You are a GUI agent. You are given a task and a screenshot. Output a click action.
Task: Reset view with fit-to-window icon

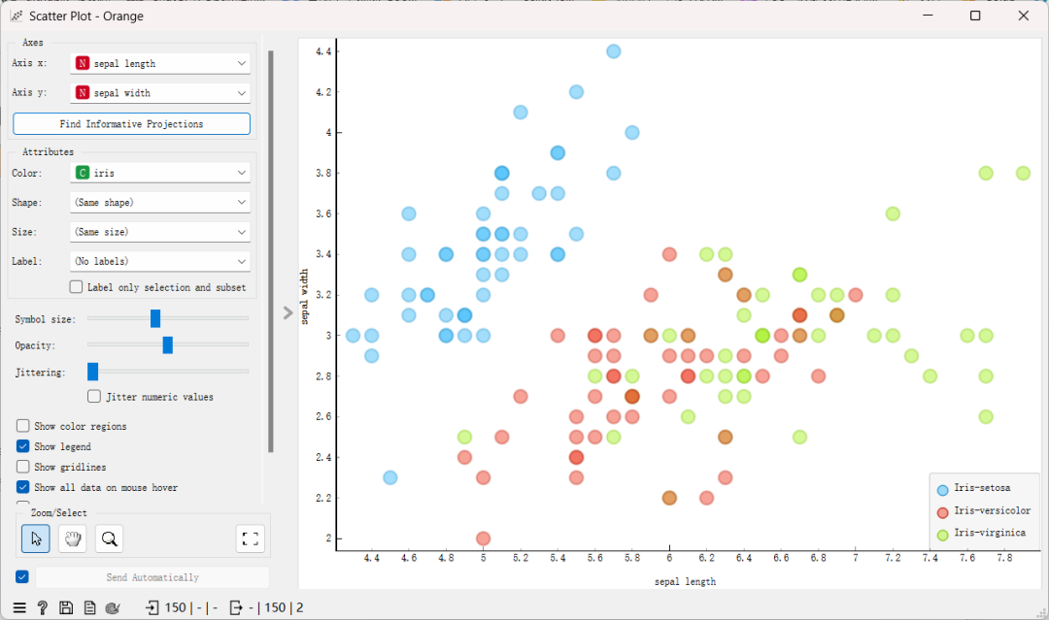251,538
